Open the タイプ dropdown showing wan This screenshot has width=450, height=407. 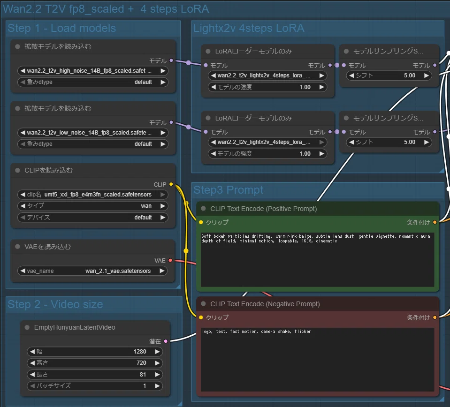coord(93,206)
